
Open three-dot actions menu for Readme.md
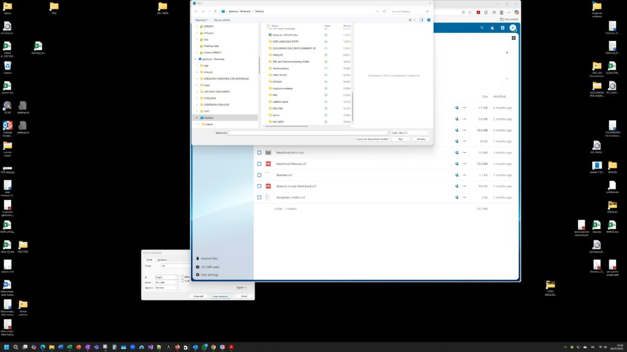pyautogui.click(x=465, y=175)
